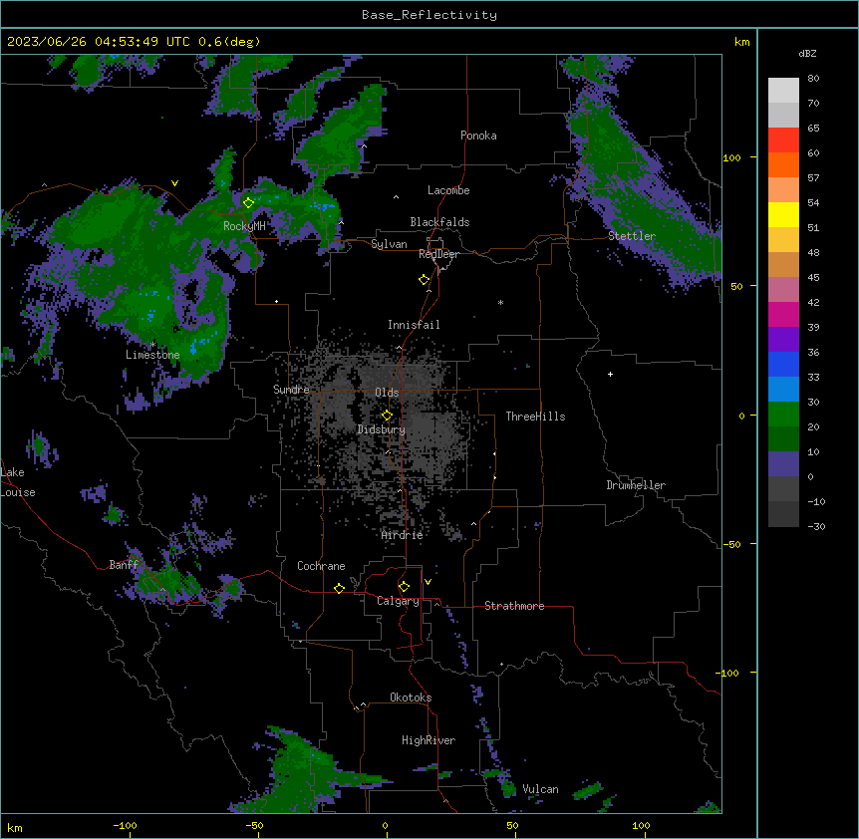The image size is (859, 839).
Task: Click the Limestone label
Action: pyautogui.click(x=152, y=355)
